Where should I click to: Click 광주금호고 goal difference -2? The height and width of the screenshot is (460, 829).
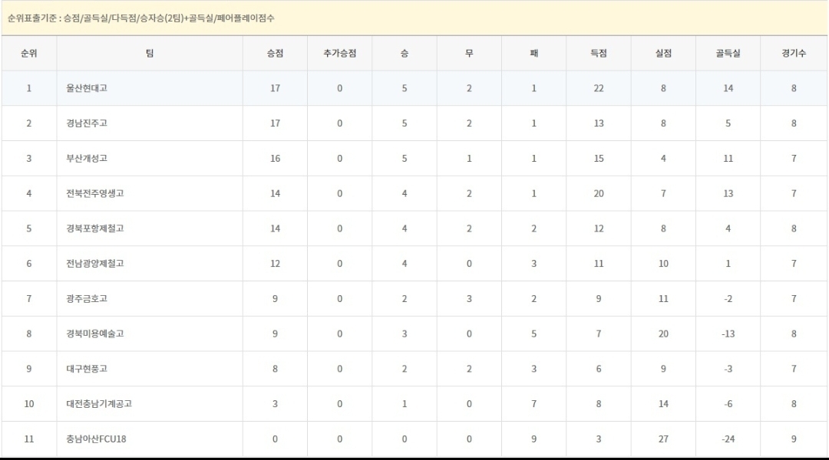pyautogui.click(x=728, y=299)
